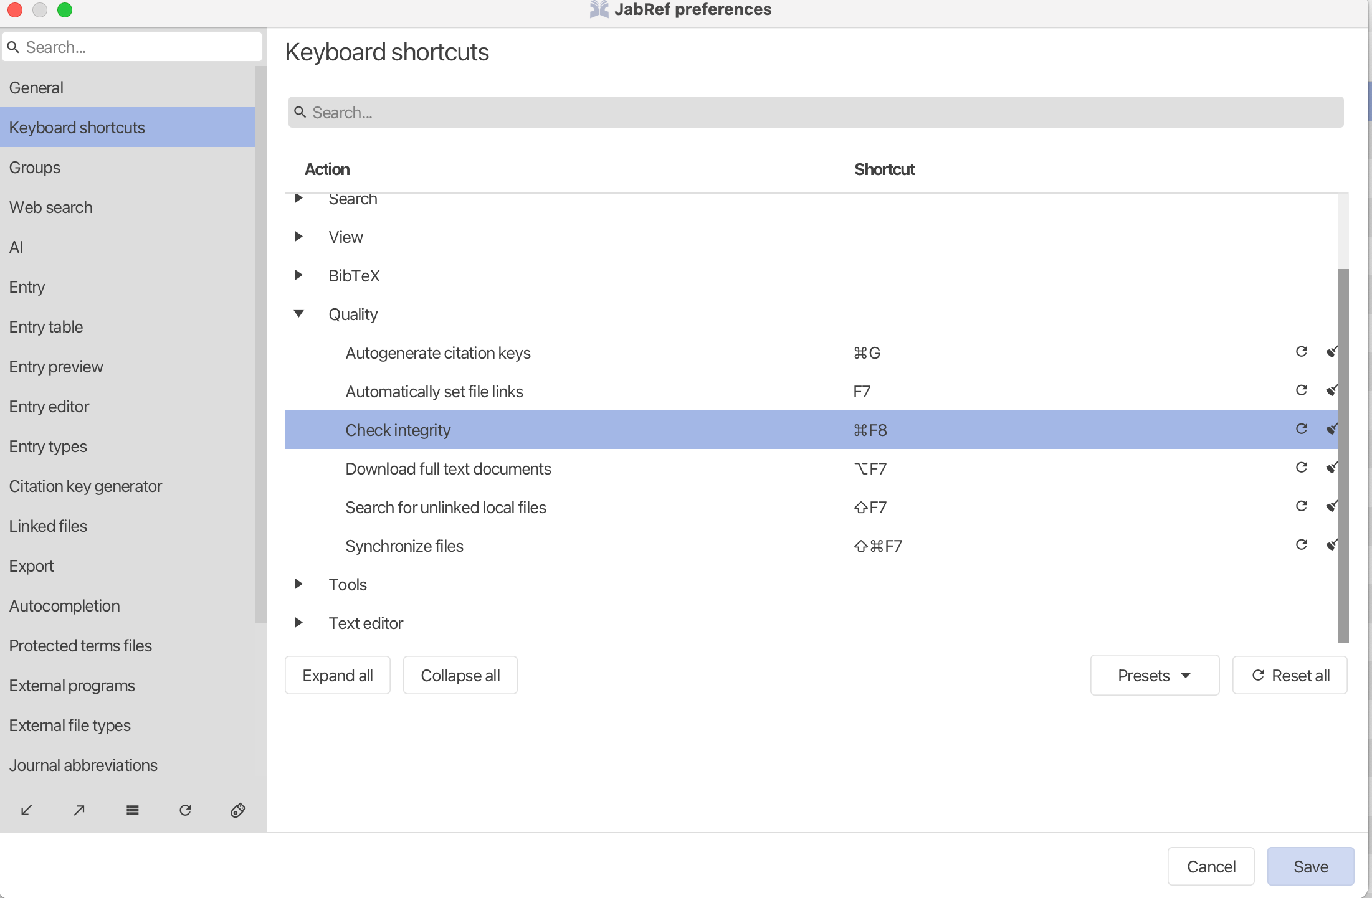Viewport: 1372px width, 898px height.
Task: Click the show preferences list icon
Action: click(133, 810)
